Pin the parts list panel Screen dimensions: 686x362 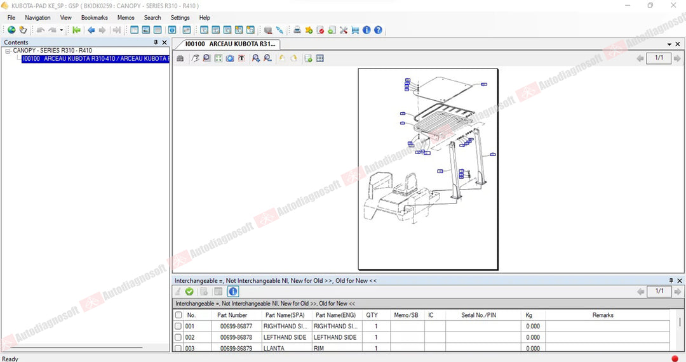coord(671,280)
